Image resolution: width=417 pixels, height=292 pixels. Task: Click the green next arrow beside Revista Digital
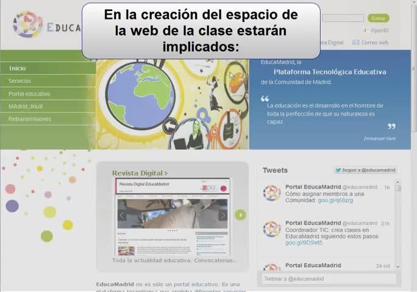click(x=240, y=215)
